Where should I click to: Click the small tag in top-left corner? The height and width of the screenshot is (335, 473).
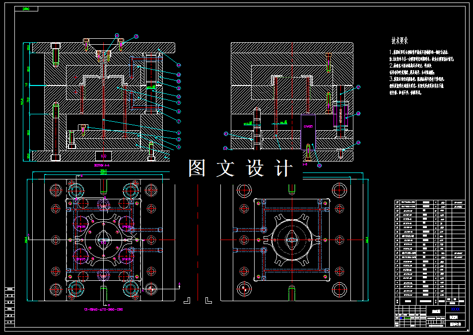point(26,9)
